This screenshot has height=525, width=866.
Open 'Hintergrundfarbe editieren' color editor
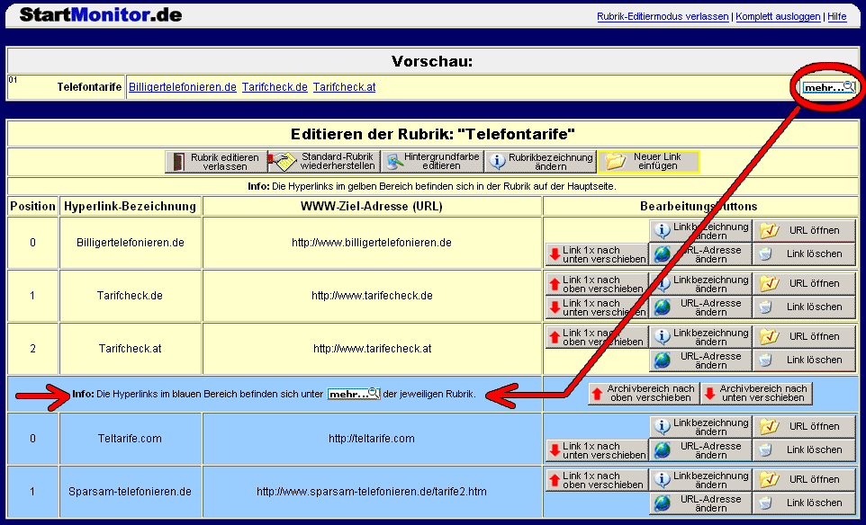[431, 162]
